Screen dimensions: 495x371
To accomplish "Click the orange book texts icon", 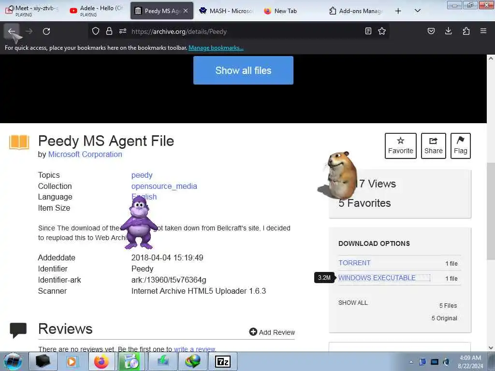I will 19,142.
